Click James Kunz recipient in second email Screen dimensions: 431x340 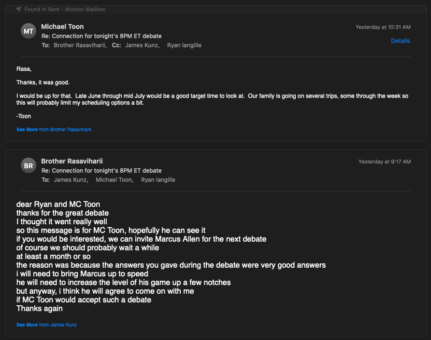point(71,180)
